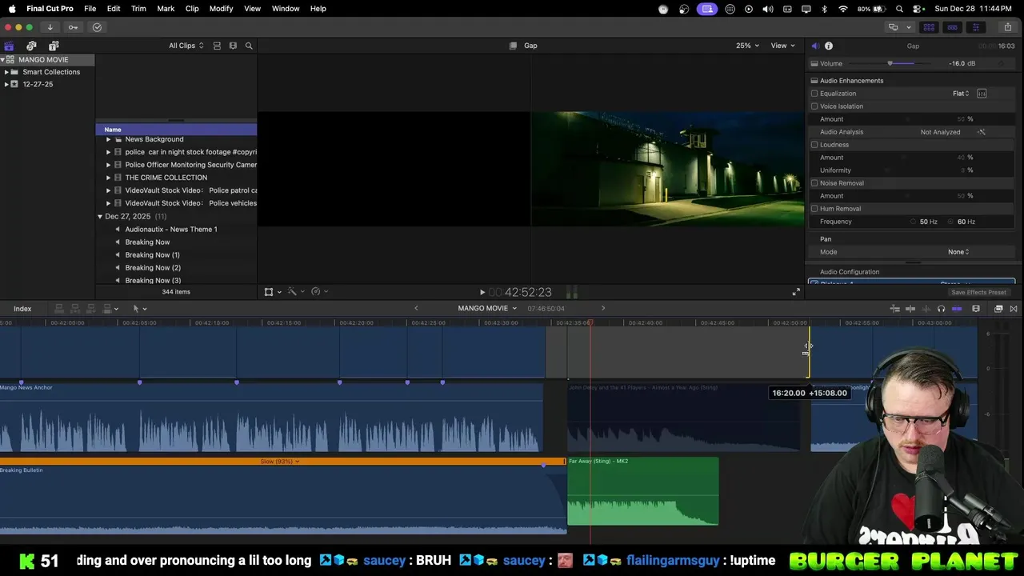The height and width of the screenshot is (576, 1024).
Task: Go forward in timeline history arrow
Action: pos(603,309)
